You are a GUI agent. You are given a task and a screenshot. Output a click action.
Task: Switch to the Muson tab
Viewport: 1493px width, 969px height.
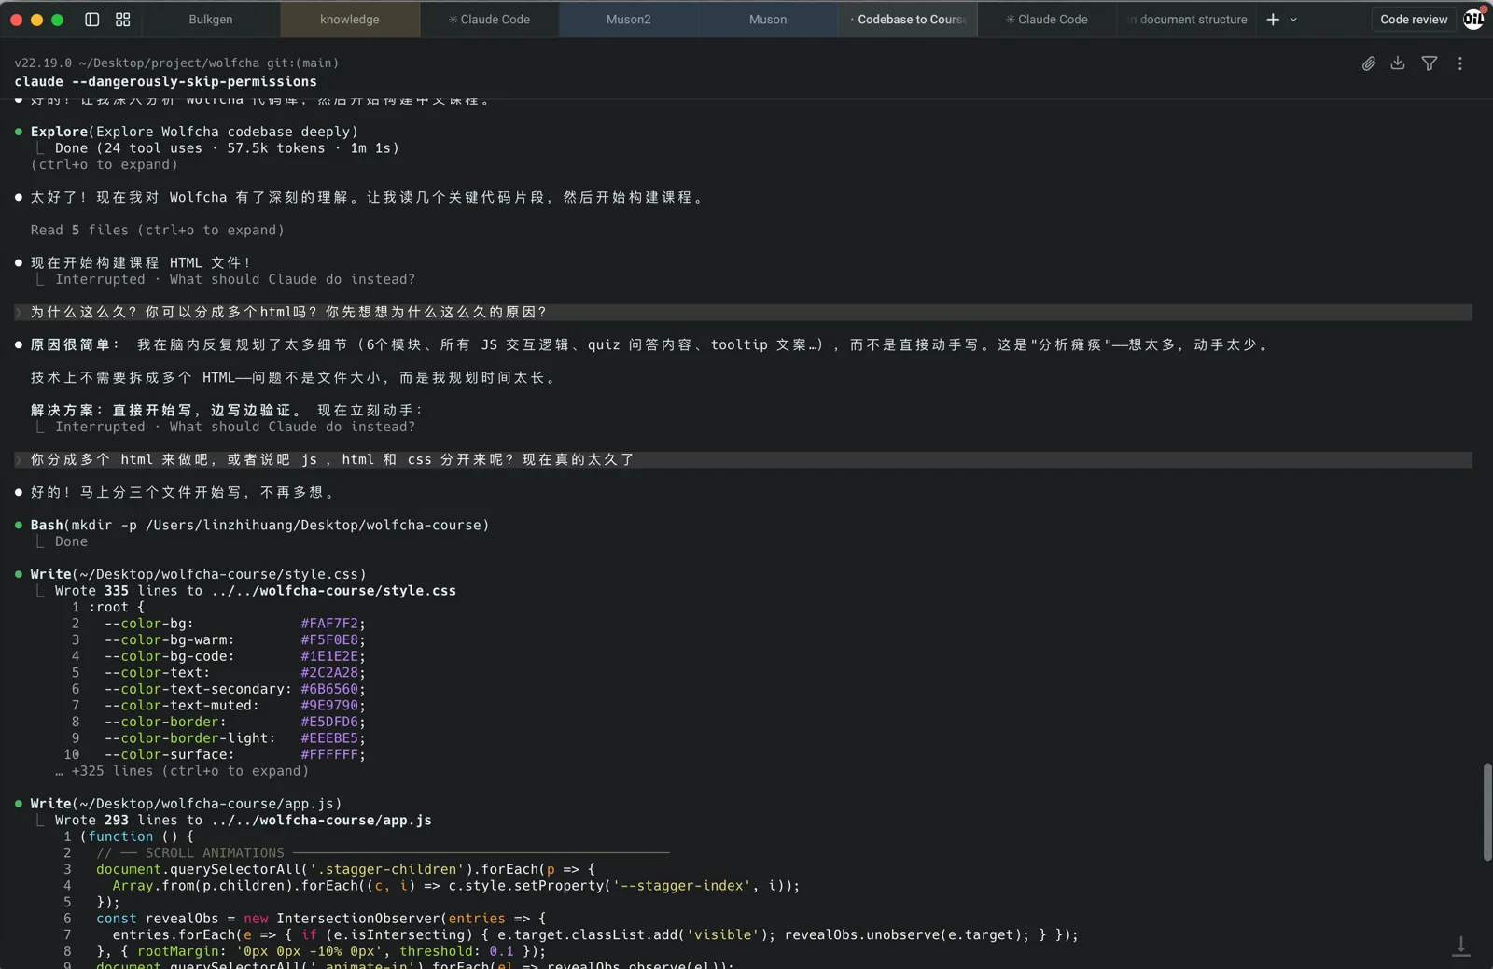[x=768, y=20]
